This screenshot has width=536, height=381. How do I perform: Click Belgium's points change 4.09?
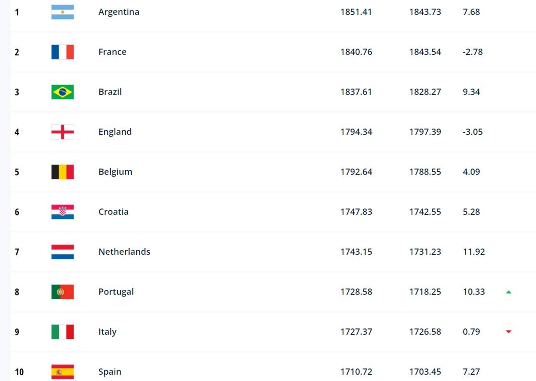[471, 172]
